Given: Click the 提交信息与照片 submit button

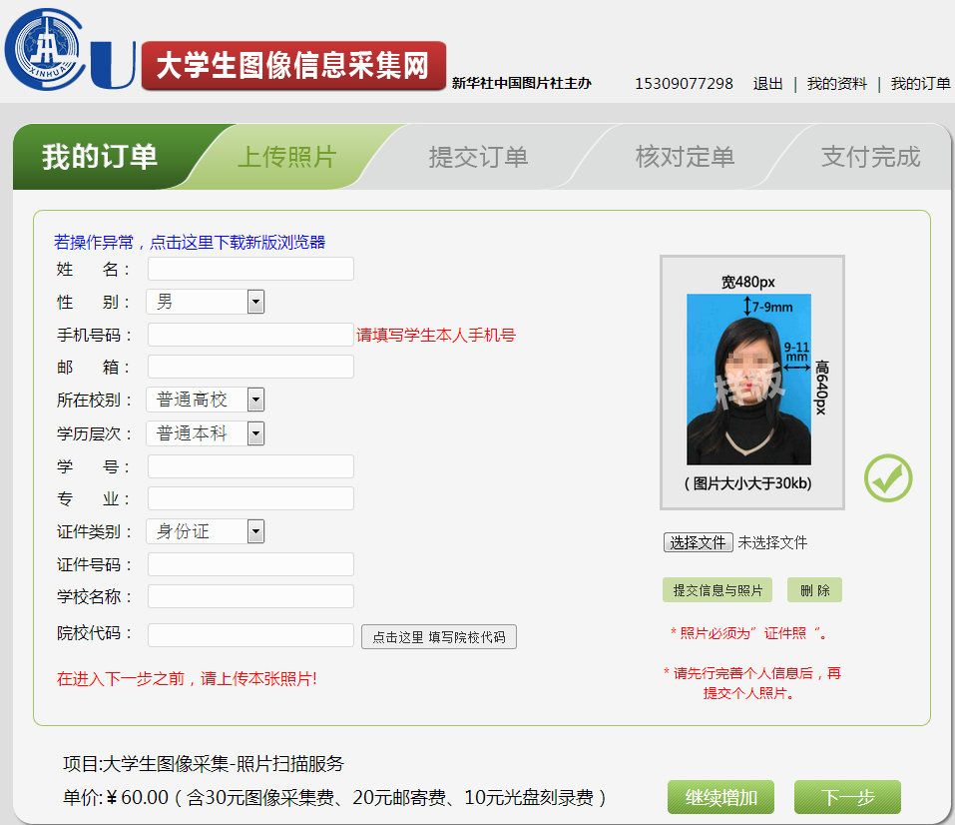Looking at the screenshot, I should 716,590.
